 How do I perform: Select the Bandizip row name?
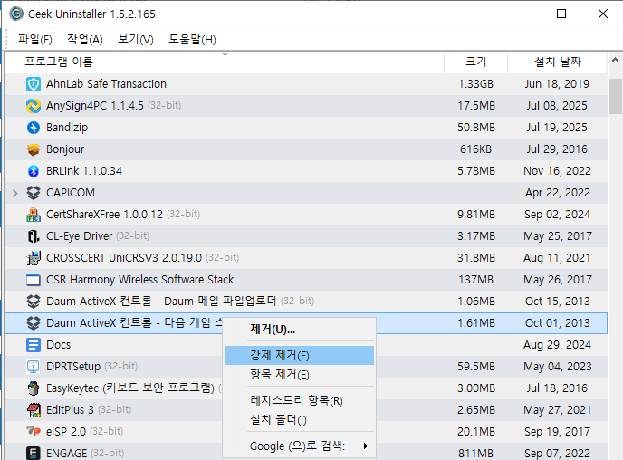click(x=67, y=128)
